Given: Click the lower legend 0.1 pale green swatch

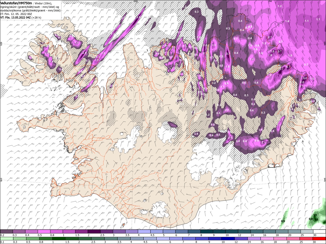Looking at the screenshot, I should coord(7,239).
